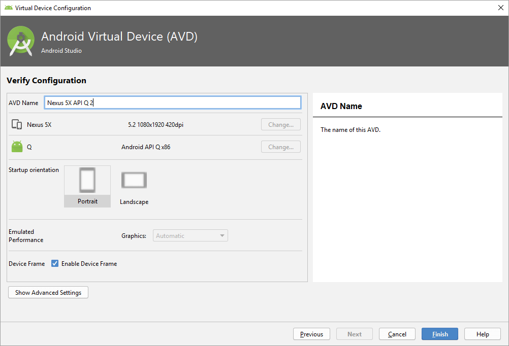Screen dimensions: 509x346
Task: Open Help for this dialog
Action: pyautogui.click(x=483, y=334)
